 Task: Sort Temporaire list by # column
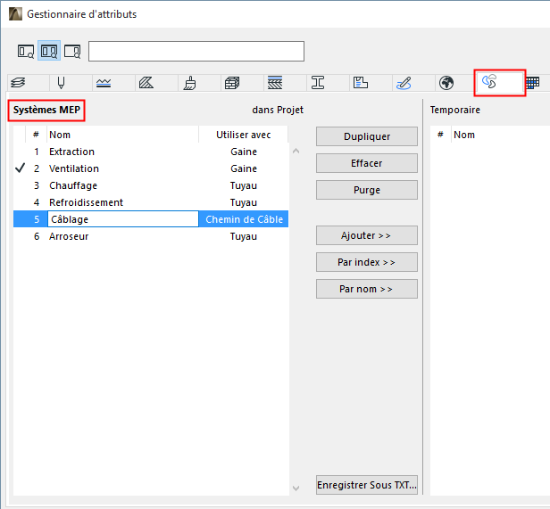pos(440,135)
